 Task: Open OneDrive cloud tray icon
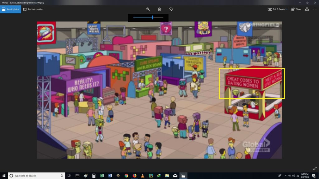pos(289,176)
